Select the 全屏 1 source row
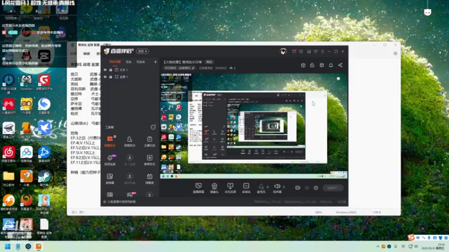The image size is (449, 252). click(130, 77)
